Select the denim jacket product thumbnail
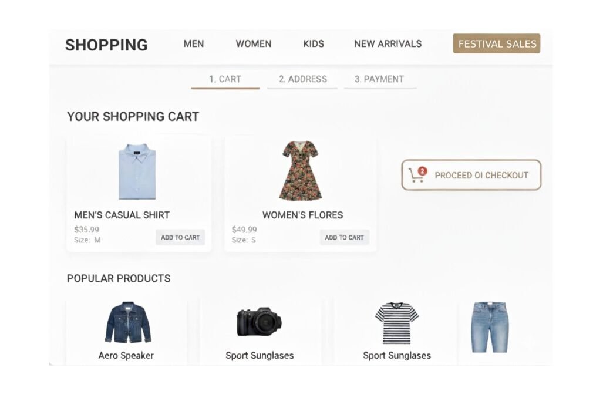The width and height of the screenshot is (593, 408). point(128,323)
